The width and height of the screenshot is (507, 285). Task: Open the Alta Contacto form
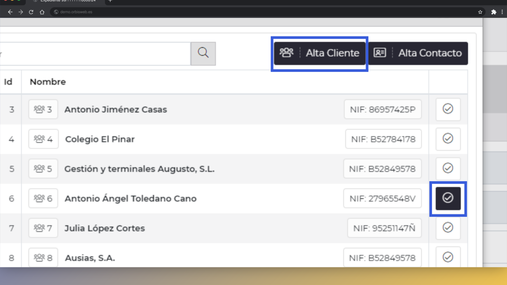(x=418, y=53)
